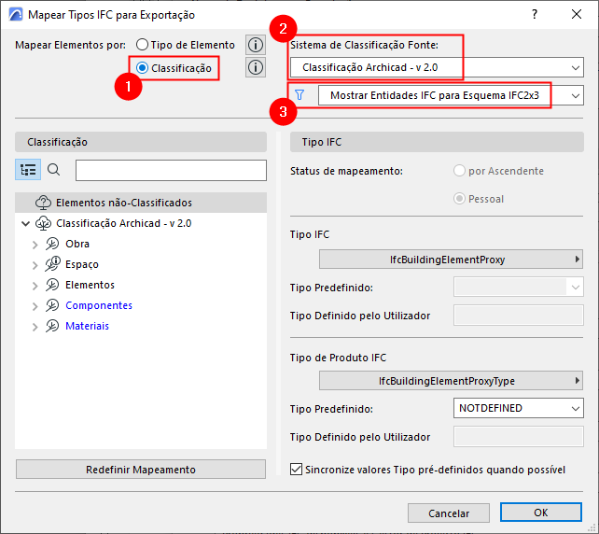The image size is (599, 534).
Task: Click the Classificação Archicad tree root icon
Action: point(43,223)
